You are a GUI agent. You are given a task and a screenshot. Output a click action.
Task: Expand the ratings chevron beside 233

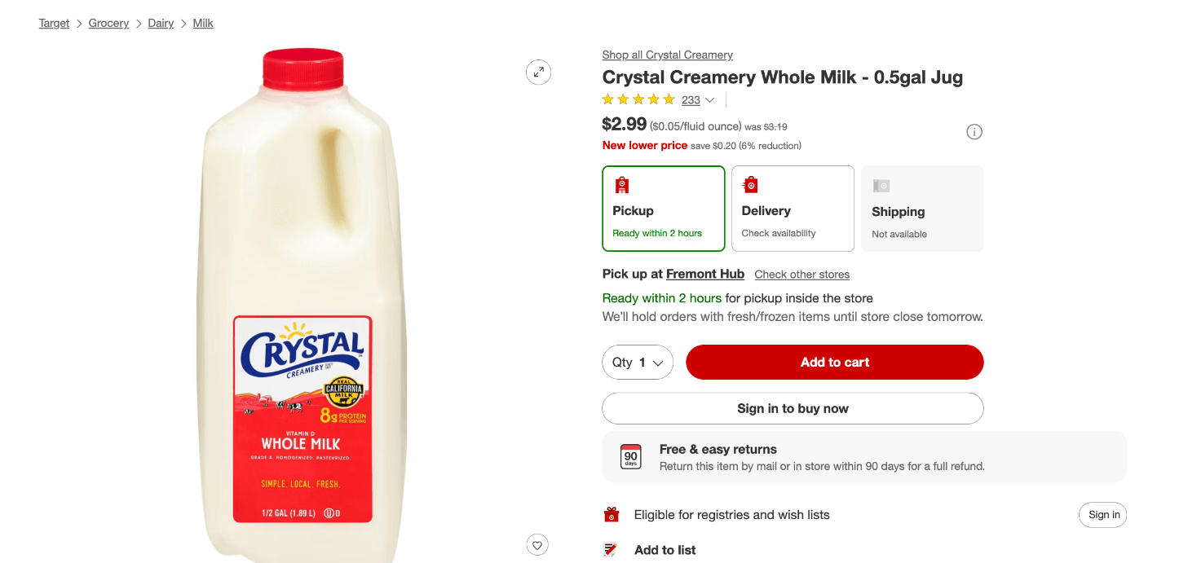point(710,100)
